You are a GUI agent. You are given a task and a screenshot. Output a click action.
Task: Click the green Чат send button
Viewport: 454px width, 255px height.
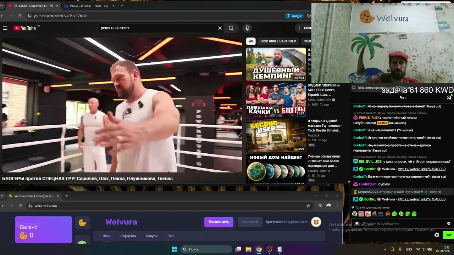point(448,235)
